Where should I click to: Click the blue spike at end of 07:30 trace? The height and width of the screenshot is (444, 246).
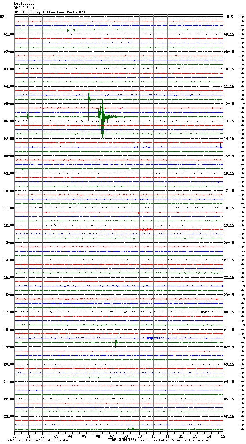coord(221,147)
